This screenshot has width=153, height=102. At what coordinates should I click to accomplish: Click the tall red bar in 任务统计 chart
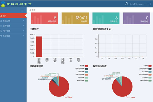pos(39,47)
